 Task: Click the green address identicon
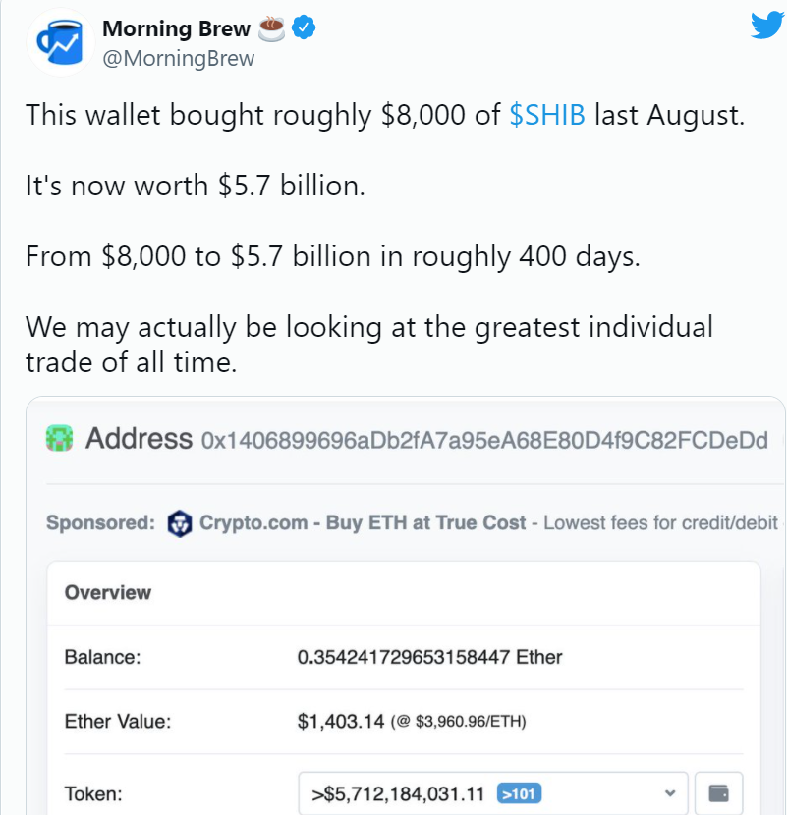(x=59, y=438)
